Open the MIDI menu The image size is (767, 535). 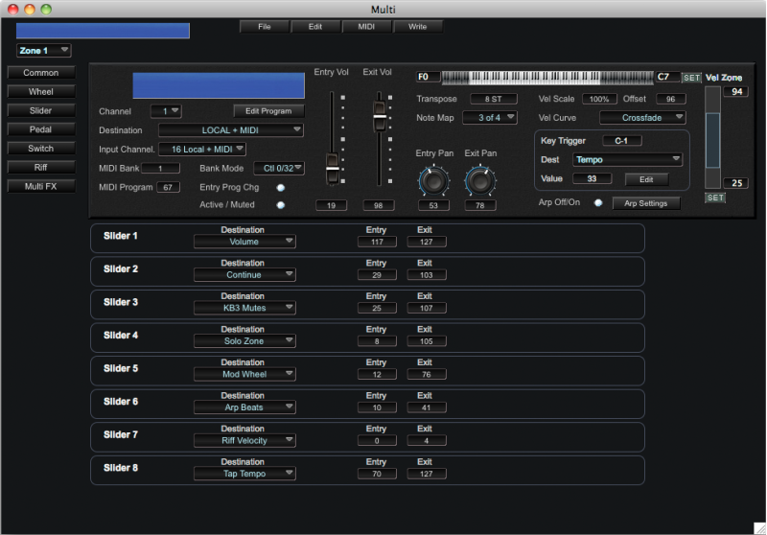tap(367, 27)
